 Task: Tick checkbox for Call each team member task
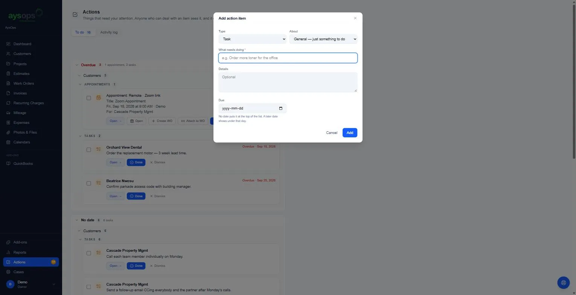[x=89, y=253]
